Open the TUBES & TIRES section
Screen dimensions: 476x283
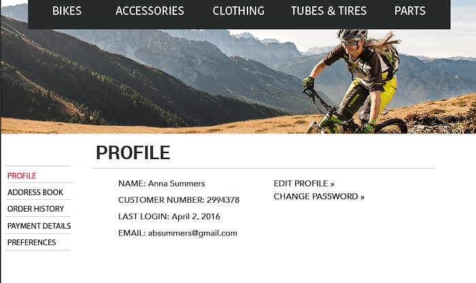tap(328, 11)
